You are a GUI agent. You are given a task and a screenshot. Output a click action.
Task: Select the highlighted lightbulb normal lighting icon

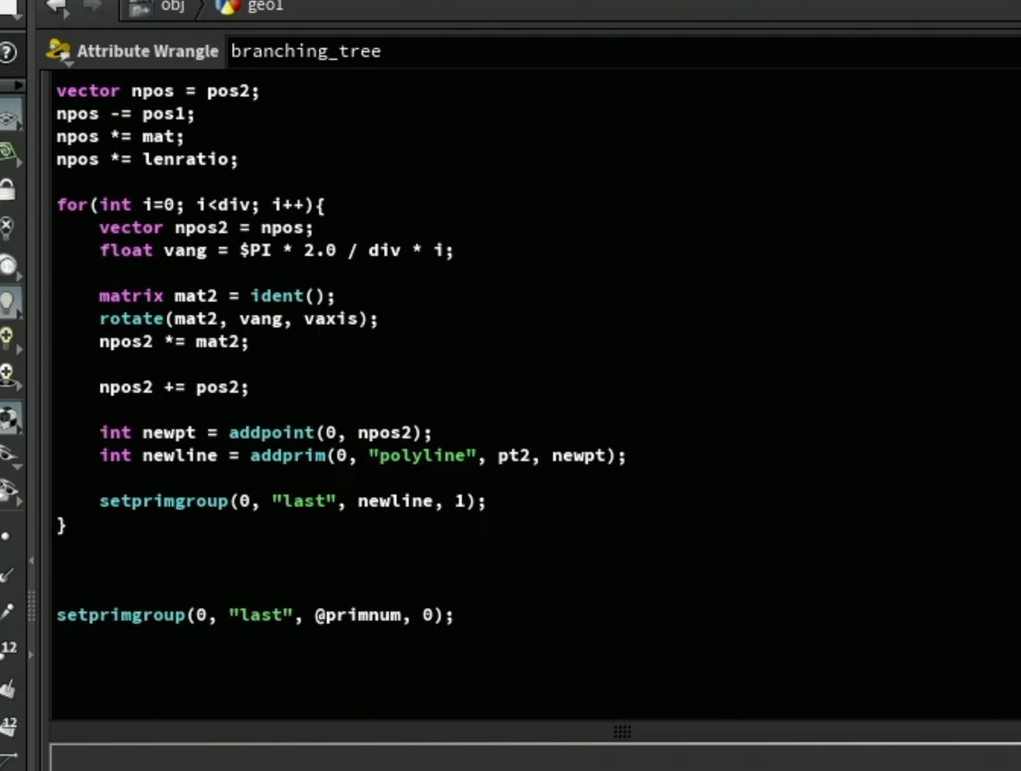[8, 302]
